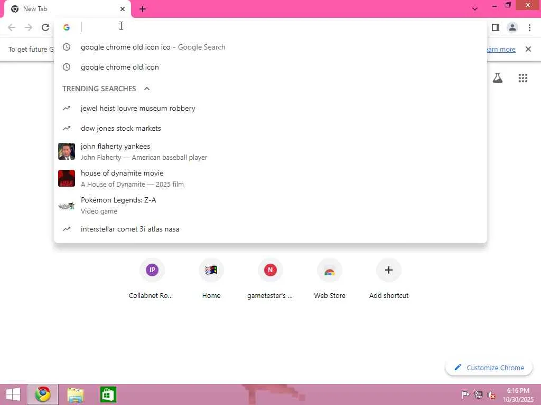The width and height of the screenshot is (541, 405).
Task: Open File Explorer from the taskbar
Action: (x=76, y=394)
